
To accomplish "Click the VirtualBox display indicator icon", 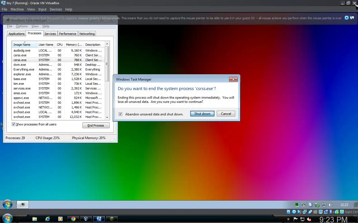I will [321, 212].
